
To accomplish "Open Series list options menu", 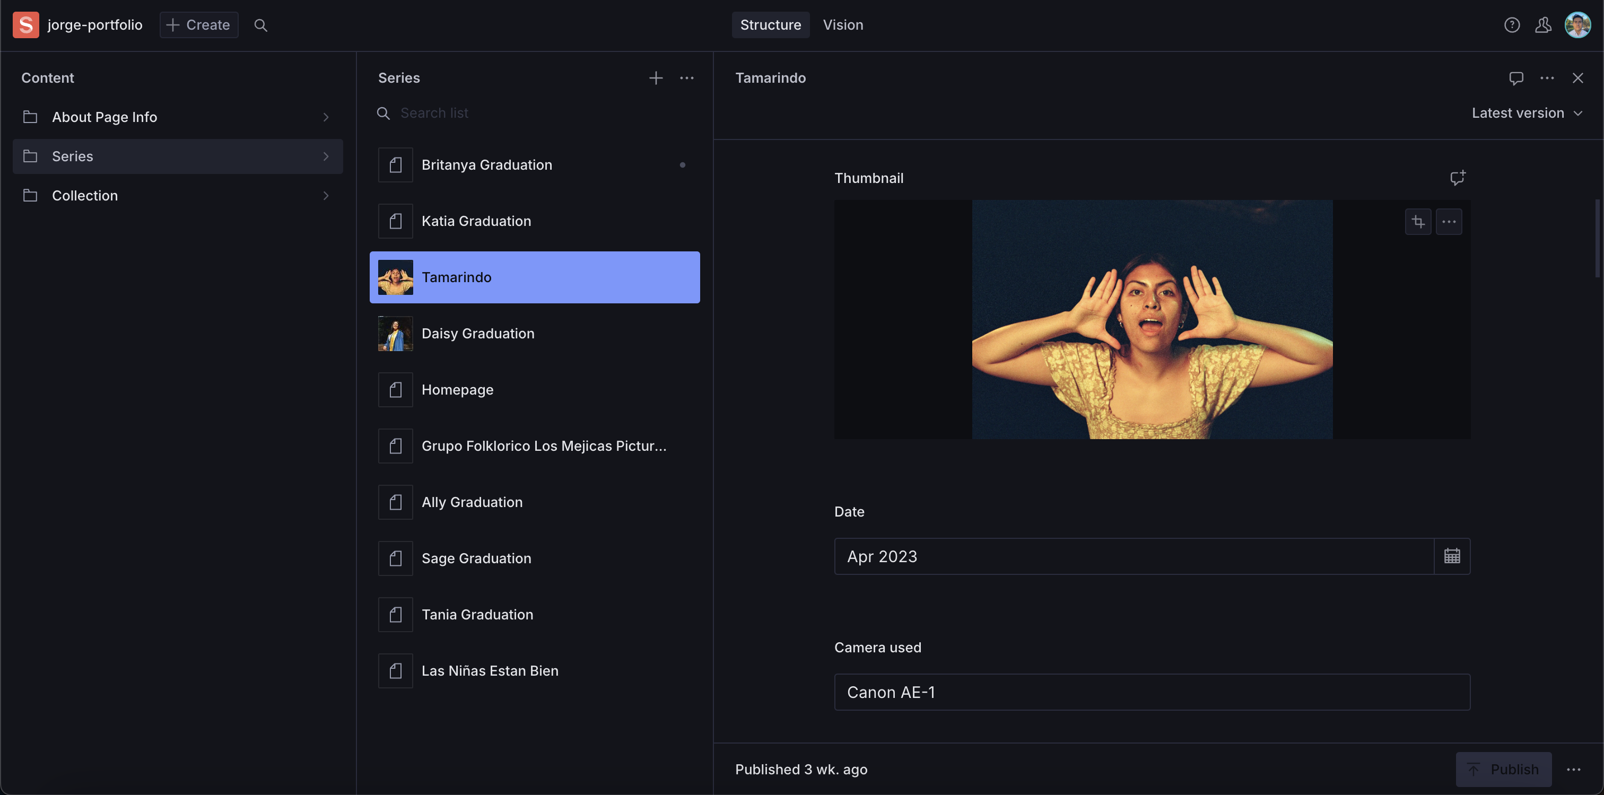I will coord(686,78).
